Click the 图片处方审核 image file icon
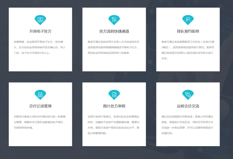Screen dimensions: 233x159 coord(114,95)
